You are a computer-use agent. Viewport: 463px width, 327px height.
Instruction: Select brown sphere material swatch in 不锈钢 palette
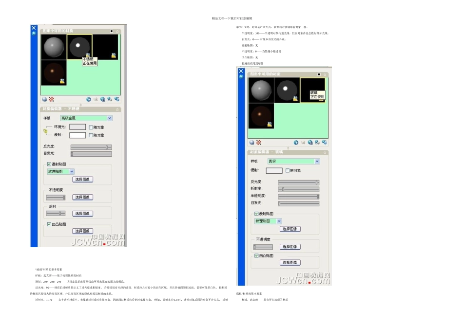[x=54, y=73]
